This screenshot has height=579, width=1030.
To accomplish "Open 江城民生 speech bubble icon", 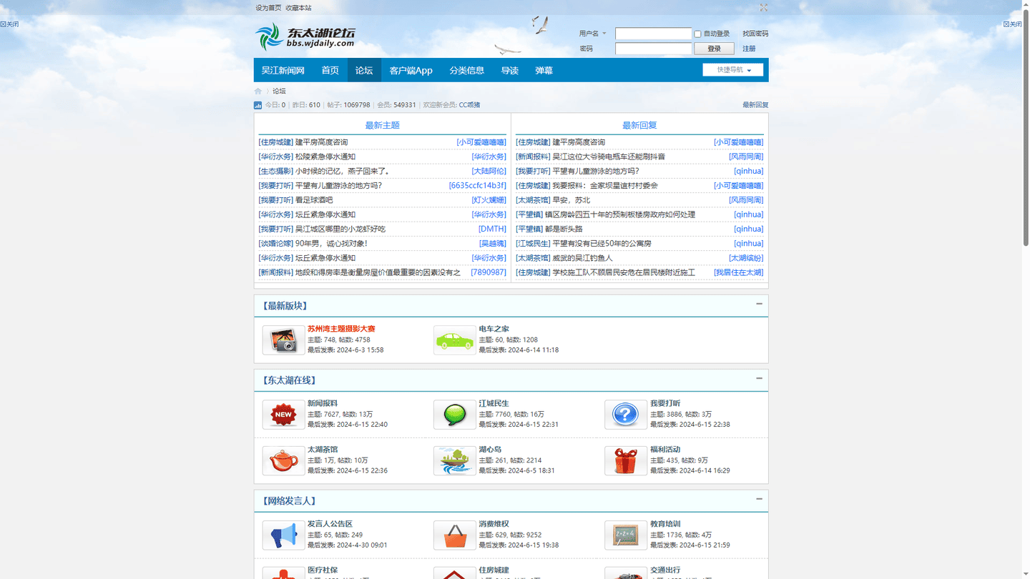I will pos(454,415).
